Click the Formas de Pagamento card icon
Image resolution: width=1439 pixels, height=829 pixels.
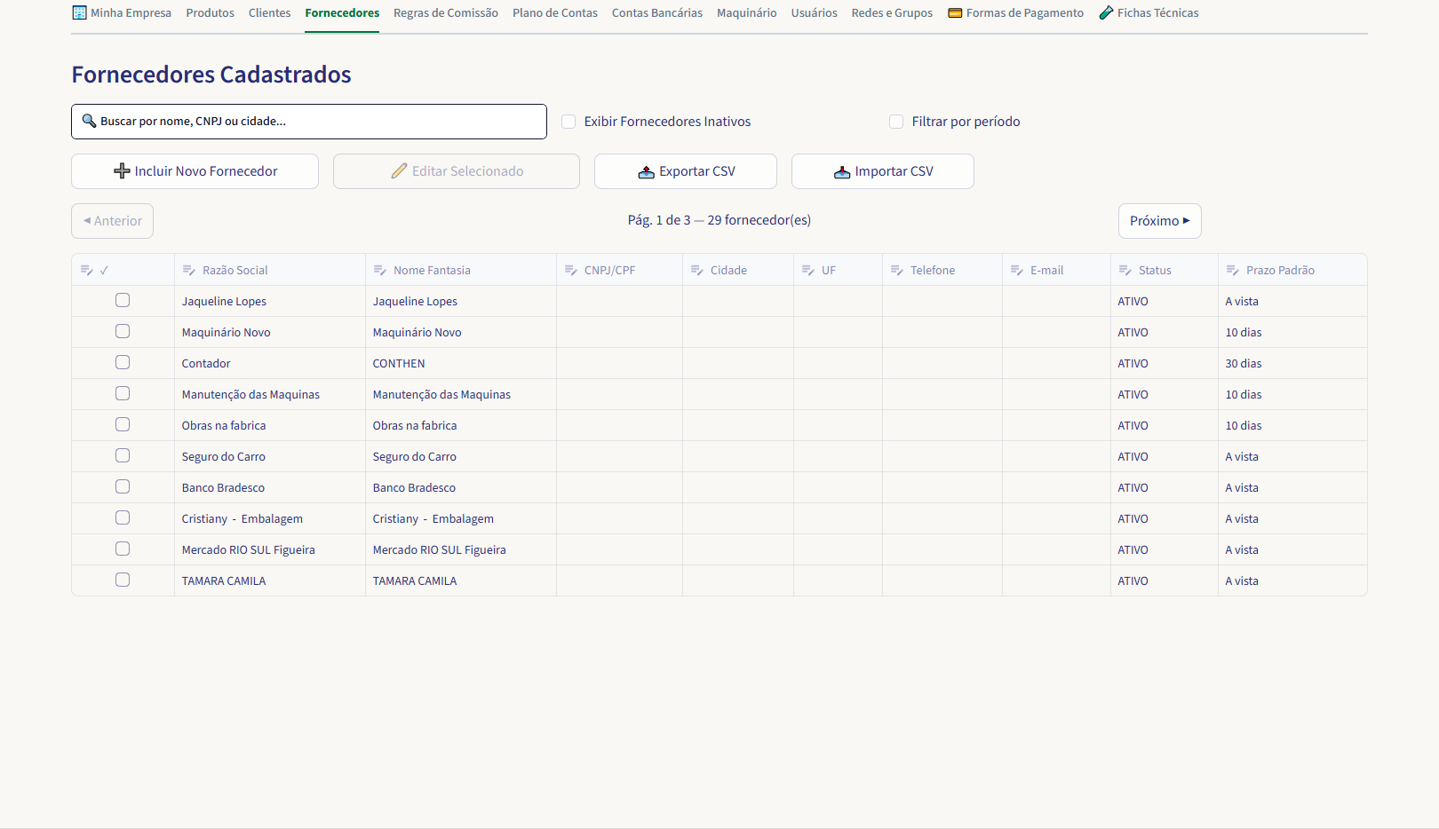pos(955,13)
